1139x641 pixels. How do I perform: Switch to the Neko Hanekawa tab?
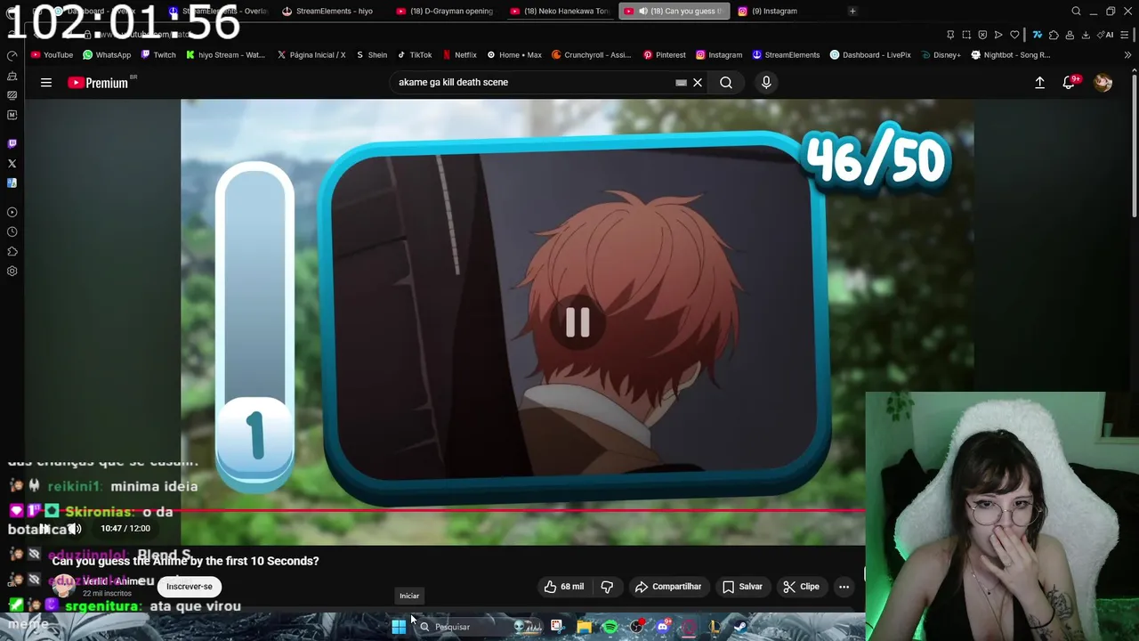[560, 11]
